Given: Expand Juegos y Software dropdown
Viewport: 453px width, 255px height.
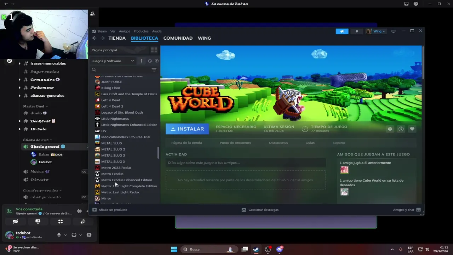Looking at the screenshot, I should tap(113, 61).
